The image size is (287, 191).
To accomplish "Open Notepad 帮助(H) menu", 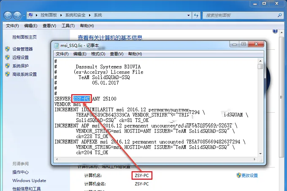I will click(135, 54).
